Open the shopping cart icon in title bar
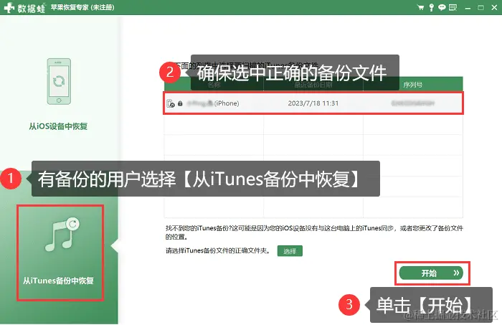Image resolution: width=502 pixels, height=325 pixels. click(421, 7)
